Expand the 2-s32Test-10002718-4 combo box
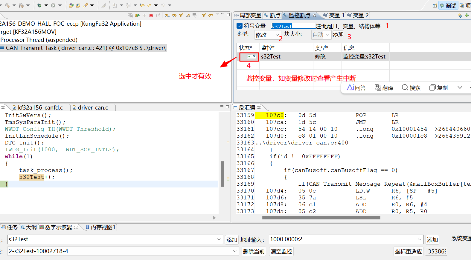This screenshot has width=471, height=260. coord(235,251)
